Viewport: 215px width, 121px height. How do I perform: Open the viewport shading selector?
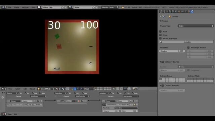point(58,89)
